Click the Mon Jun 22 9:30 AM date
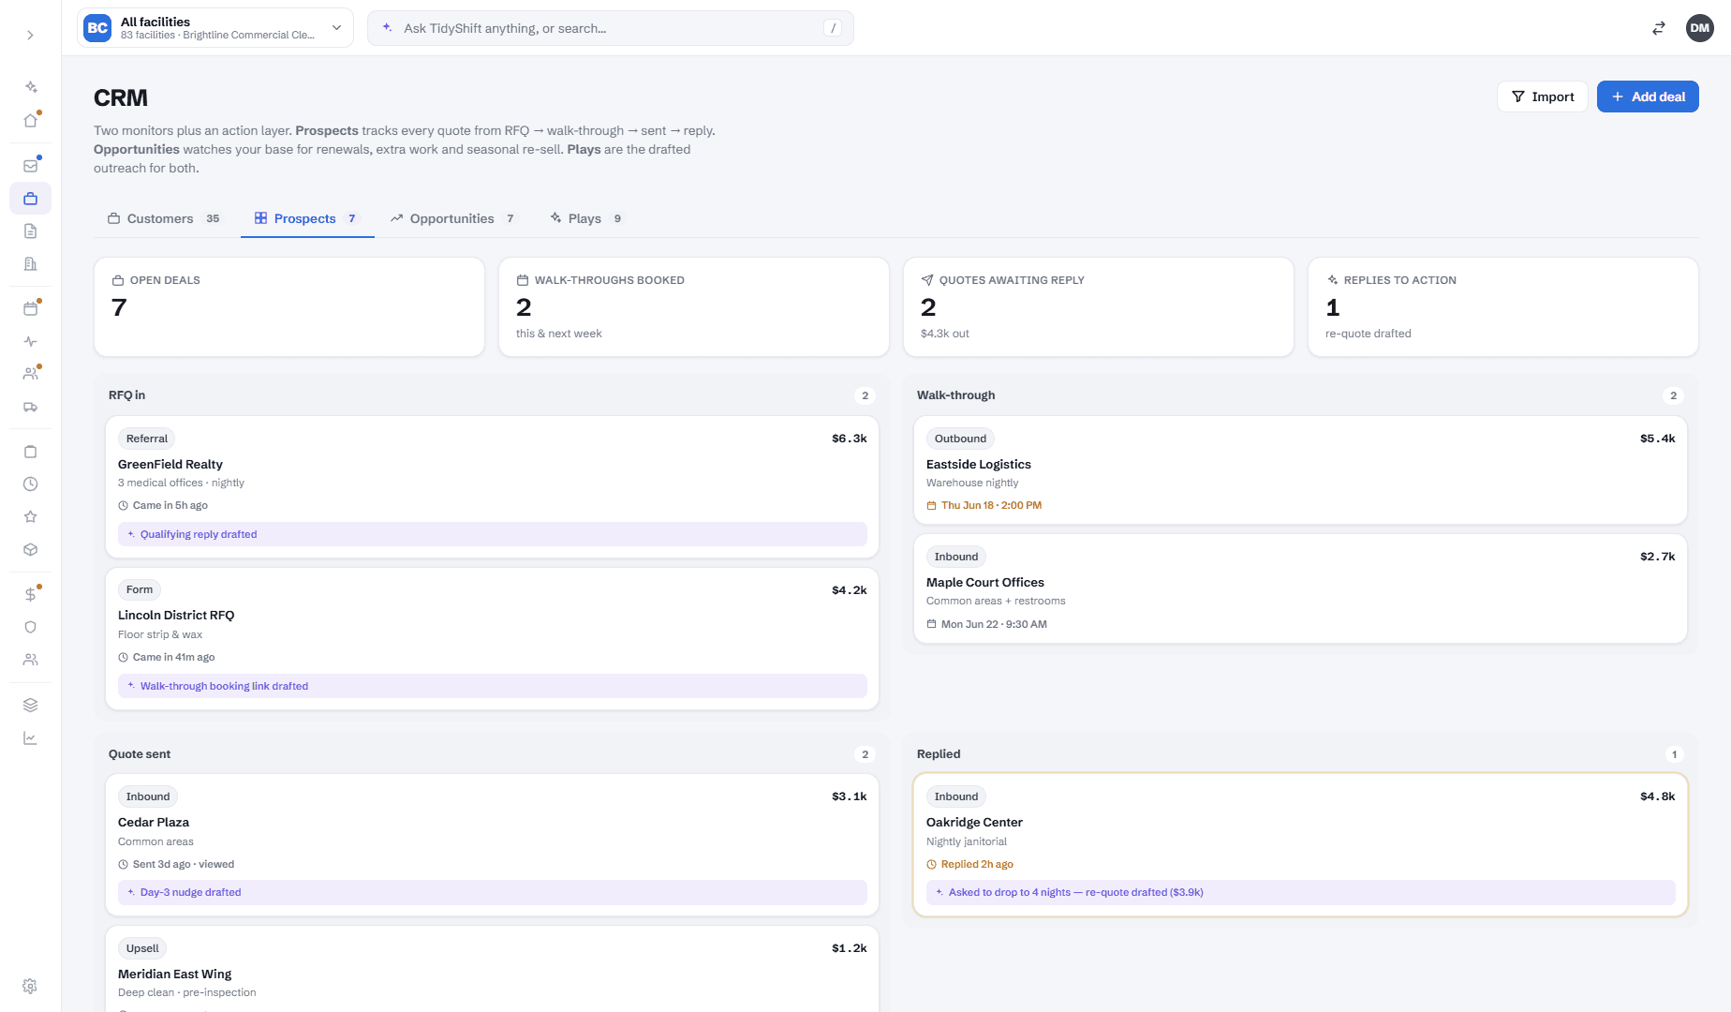The width and height of the screenshot is (1731, 1012). [994, 624]
